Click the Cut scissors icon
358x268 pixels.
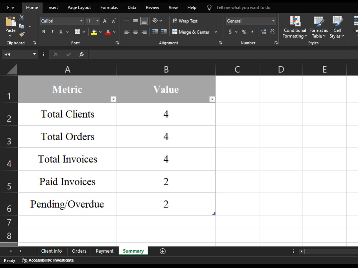pos(22,18)
